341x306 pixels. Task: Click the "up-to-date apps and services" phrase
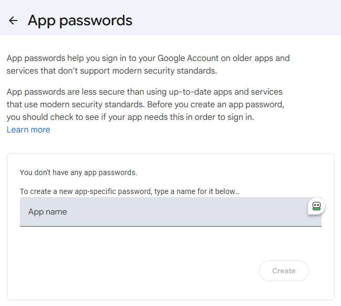[x=227, y=92]
